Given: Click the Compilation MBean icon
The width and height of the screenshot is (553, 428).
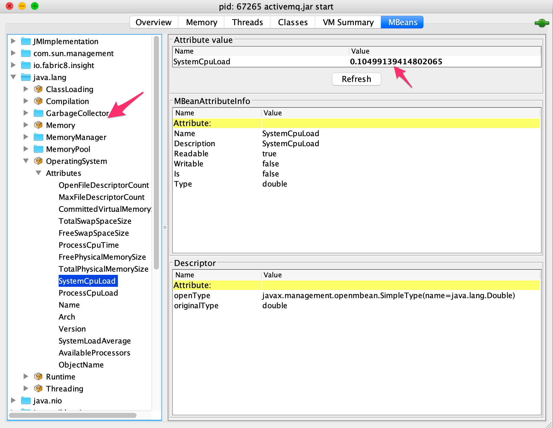Looking at the screenshot, I should (38, 101).
